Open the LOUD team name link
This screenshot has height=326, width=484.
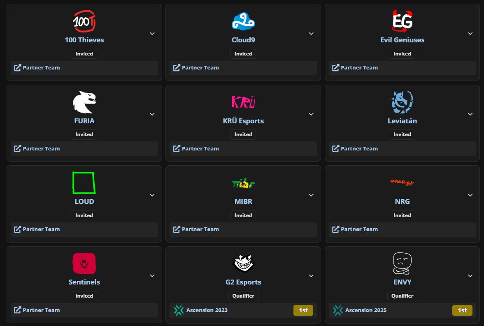click(84, 201)
